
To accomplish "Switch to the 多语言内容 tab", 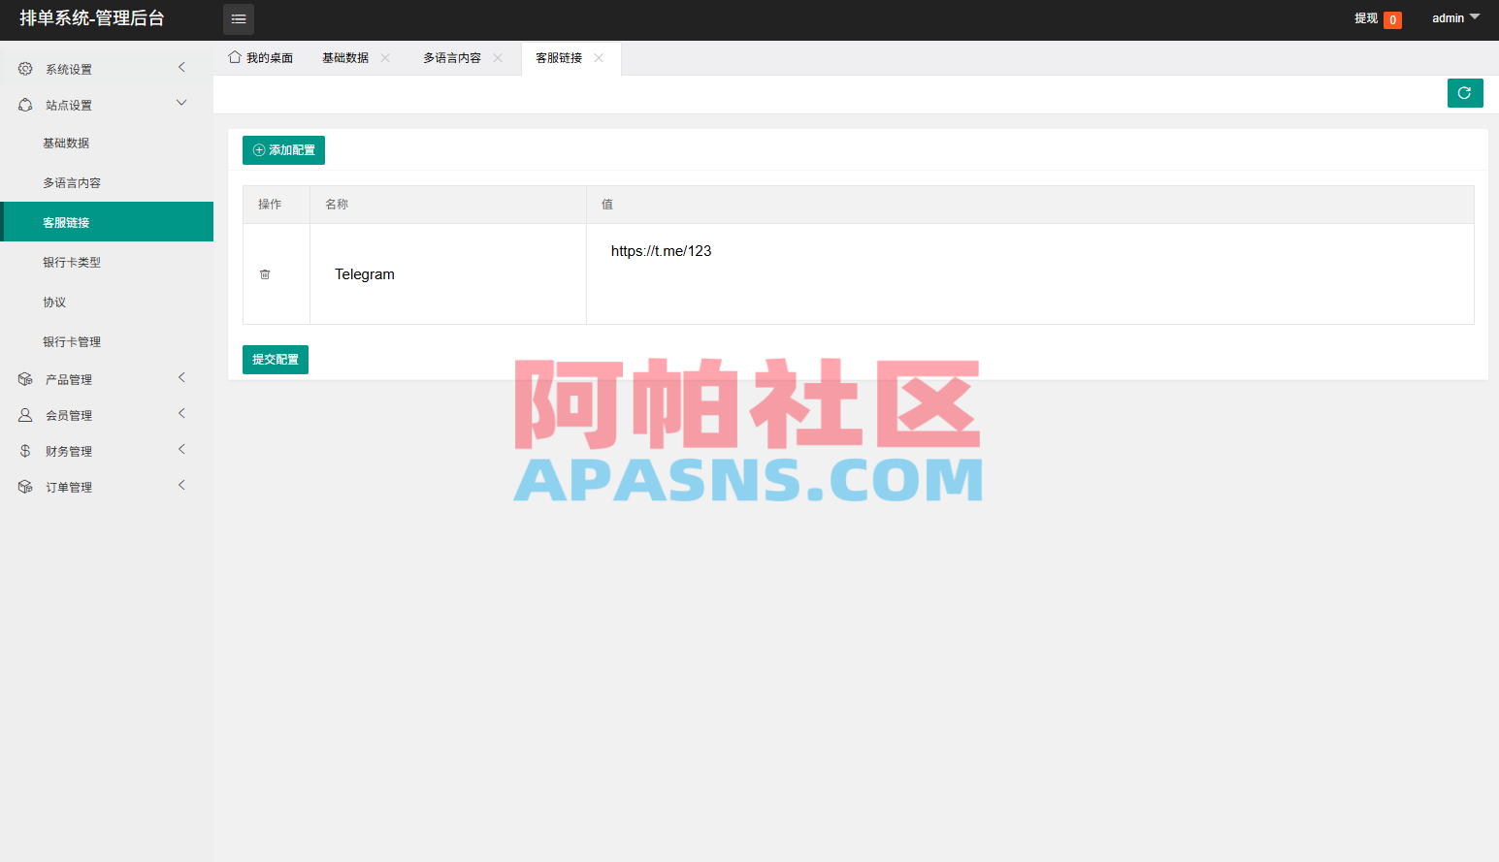I will 463,58.
